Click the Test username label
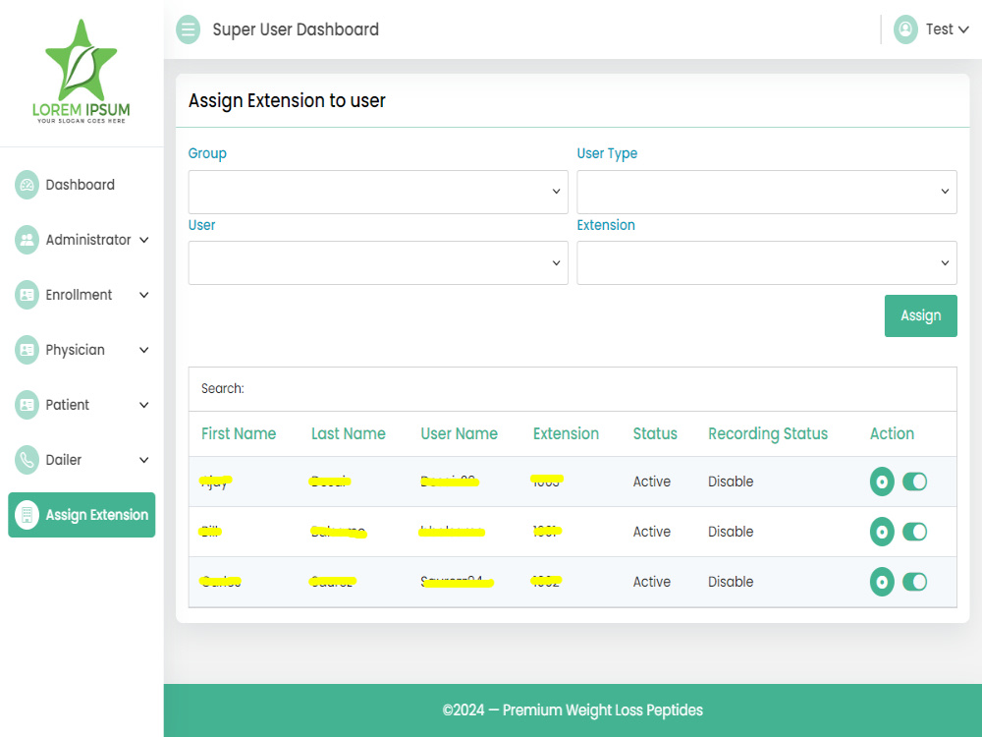982x737 pixels. click(940, 29)
